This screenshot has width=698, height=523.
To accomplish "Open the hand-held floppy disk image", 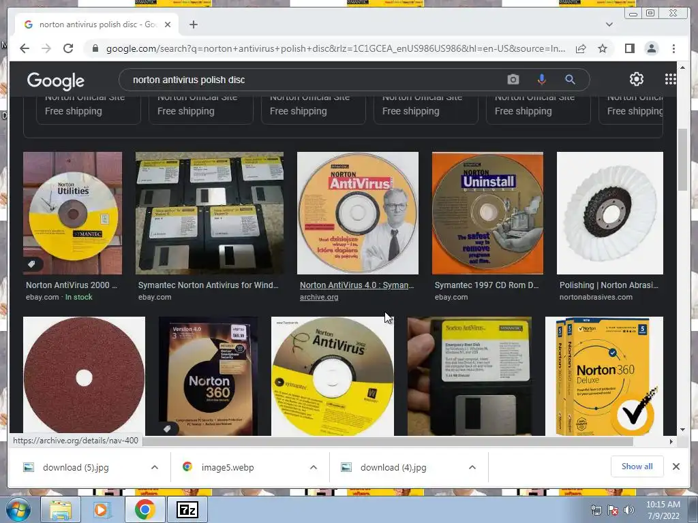I will point(469,376).
